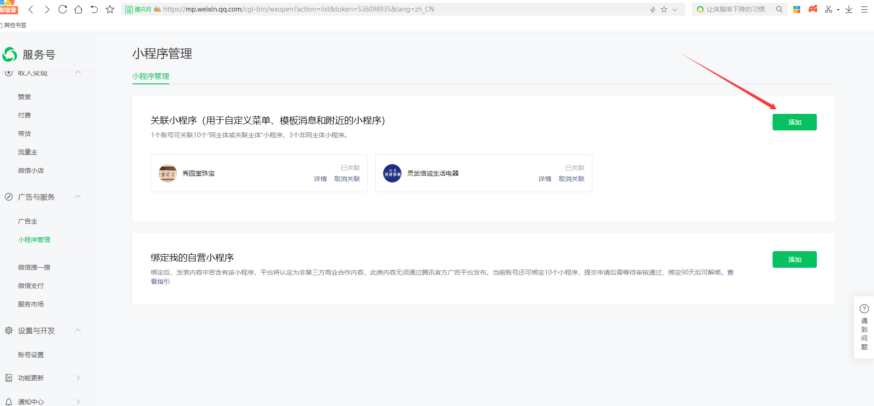The width and height of the screenshot is (874, 406).
Task: Click the 小程序管理 page heading
Action: click(162, 54)
